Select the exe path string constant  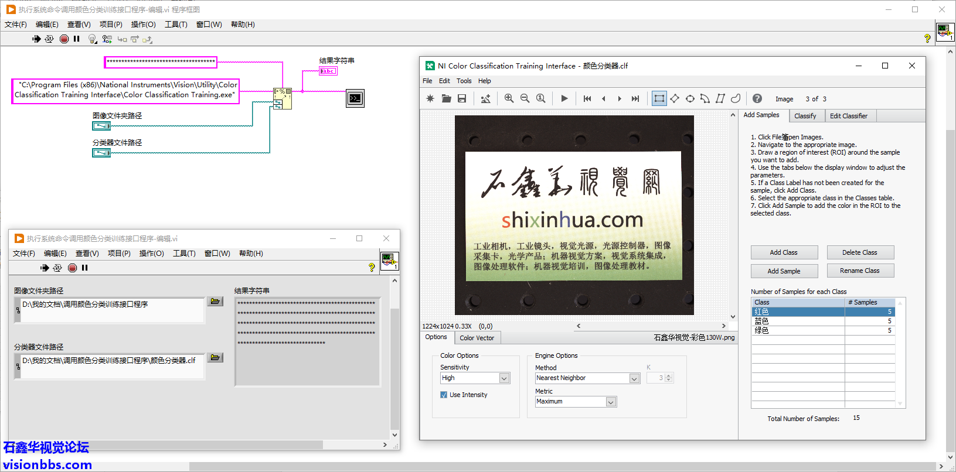coord(126,91)
